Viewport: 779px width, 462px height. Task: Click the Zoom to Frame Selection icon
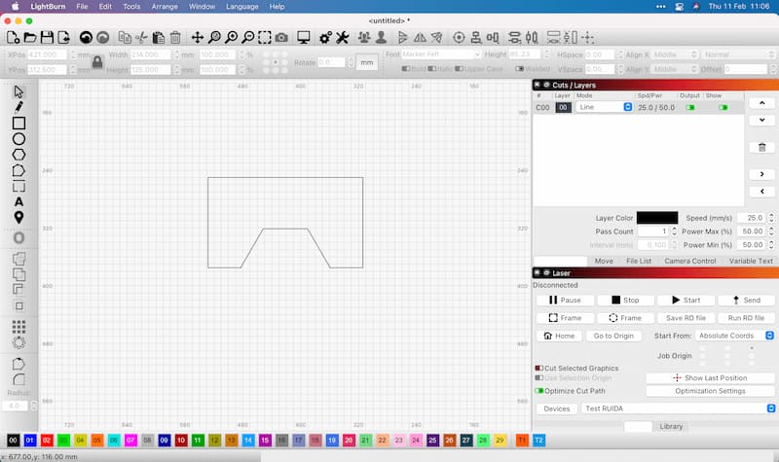[264, 38]
